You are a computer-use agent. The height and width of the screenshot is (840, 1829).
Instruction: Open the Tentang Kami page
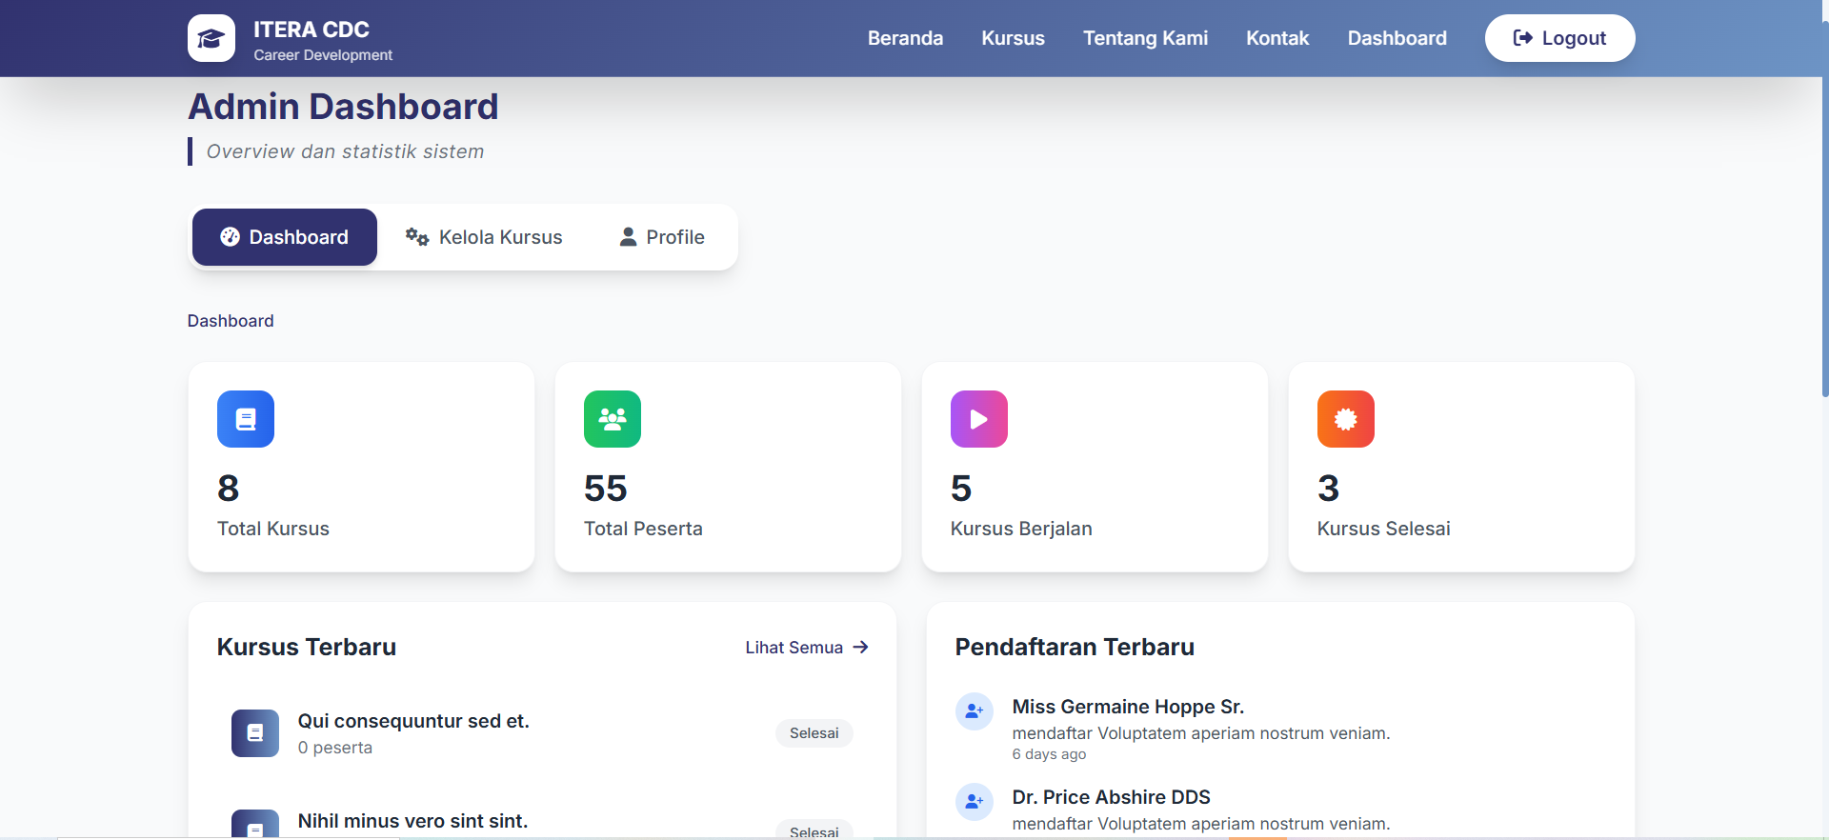1145,38
